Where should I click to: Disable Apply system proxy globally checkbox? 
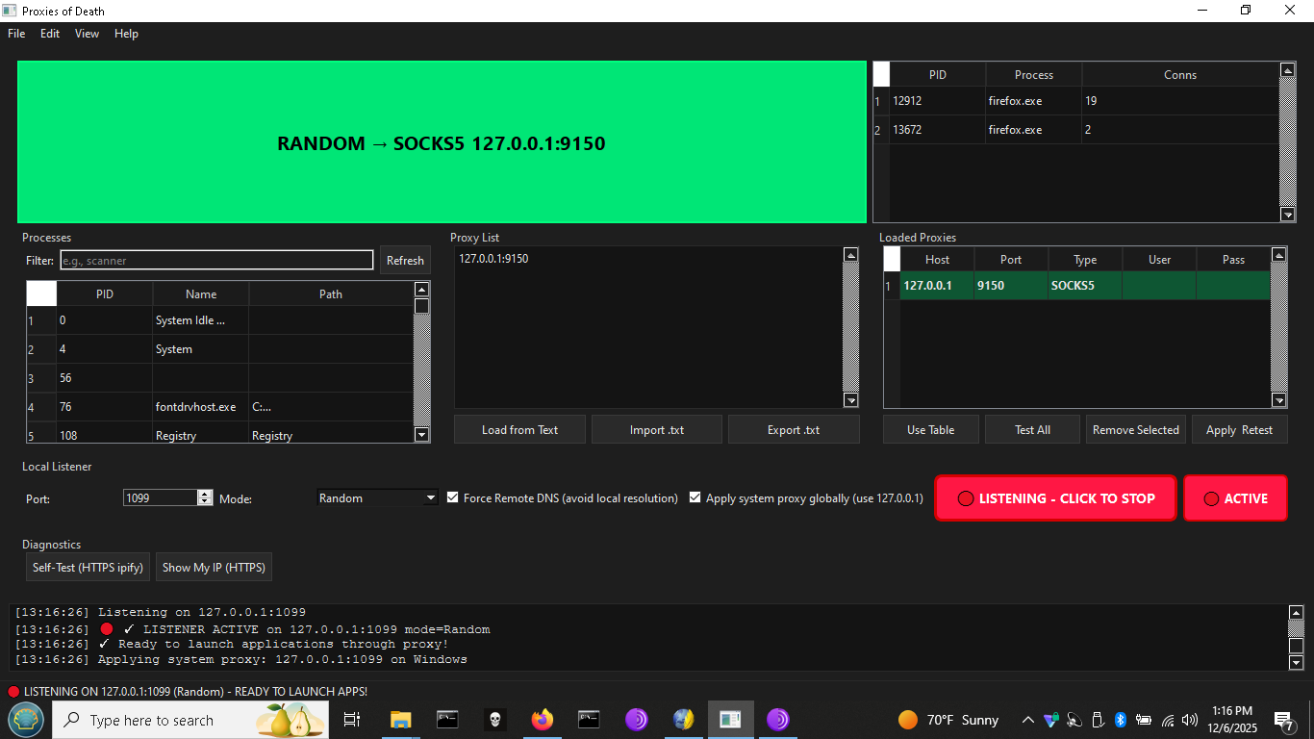point(695,497)
